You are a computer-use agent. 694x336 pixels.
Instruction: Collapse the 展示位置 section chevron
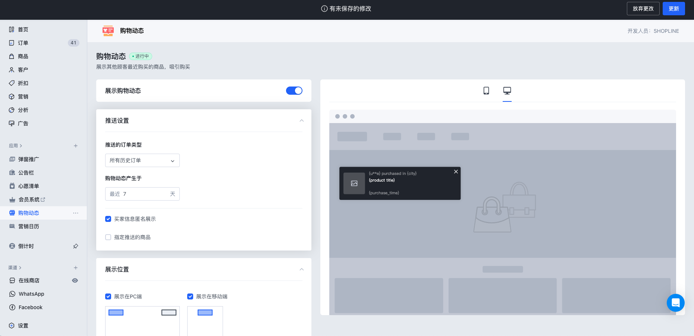[x=302, y=269]
